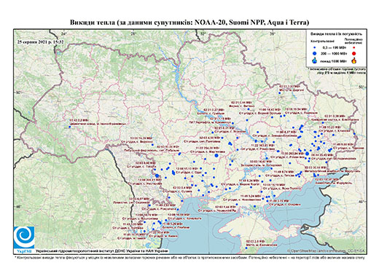Screen dimensions: 379x268
Task: Click the large blue circle legend symbol
Action: 315,53
